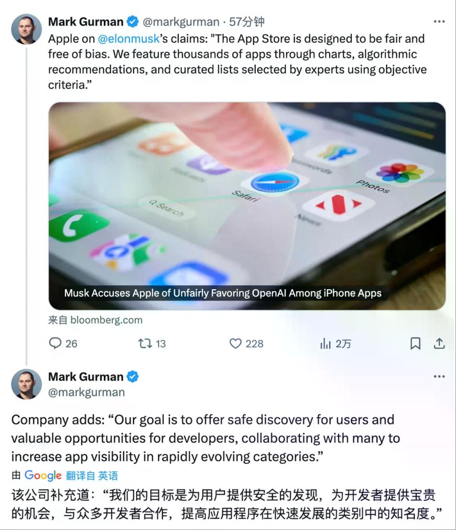Follow the @elonmusk mention link
The image size is (456, 530).
click(128, 39)
